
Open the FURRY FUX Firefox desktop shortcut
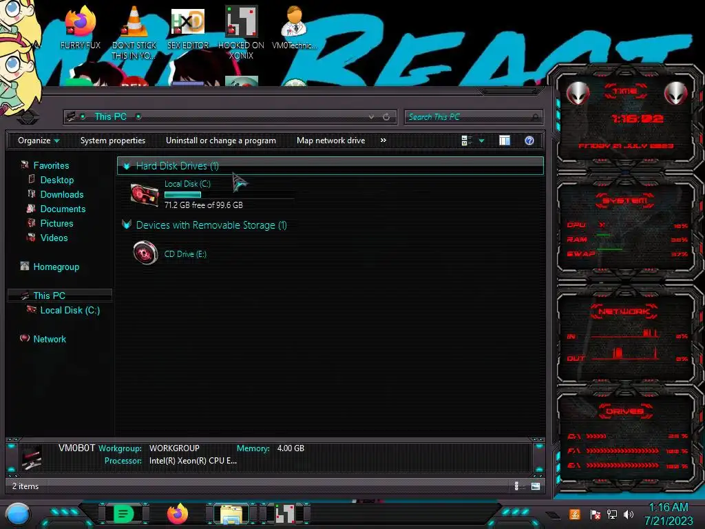[80, 27]
